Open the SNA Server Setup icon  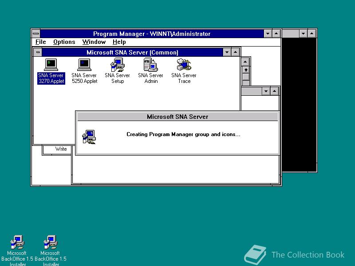[118, 71]
